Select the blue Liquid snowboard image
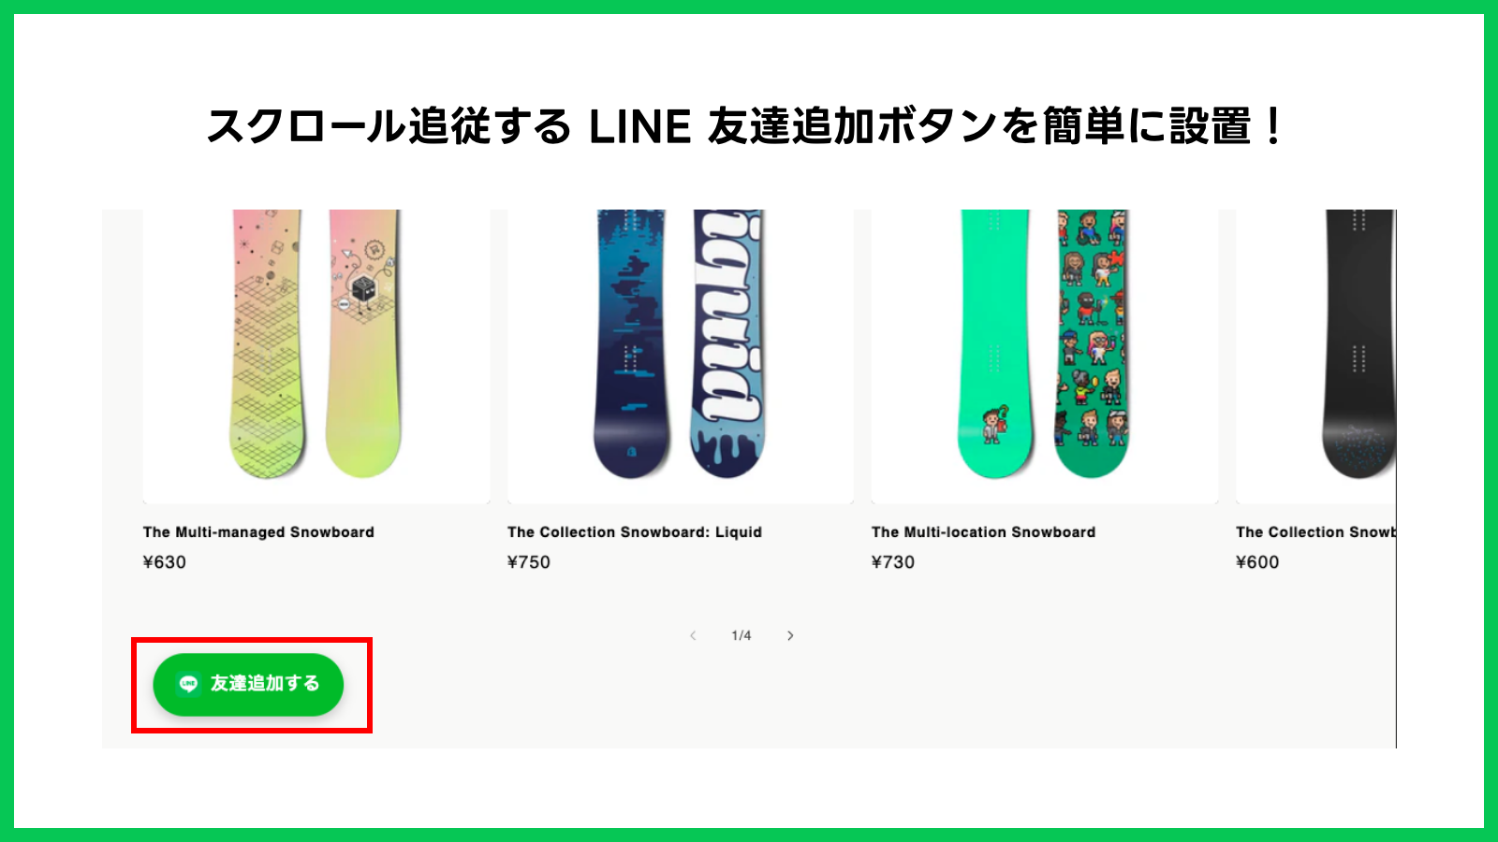 pos(681,356)
